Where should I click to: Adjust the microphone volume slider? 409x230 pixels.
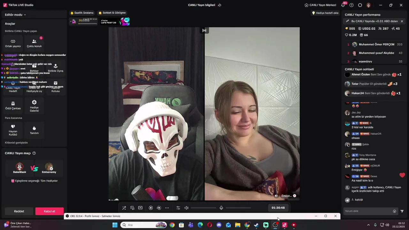(x=238, y=208)
